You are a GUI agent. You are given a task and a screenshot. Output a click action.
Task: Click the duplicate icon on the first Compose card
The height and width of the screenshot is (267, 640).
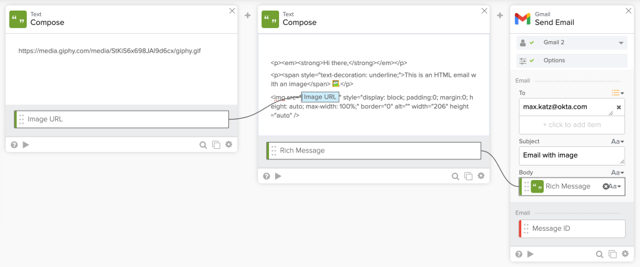click(x=216, y=144)
